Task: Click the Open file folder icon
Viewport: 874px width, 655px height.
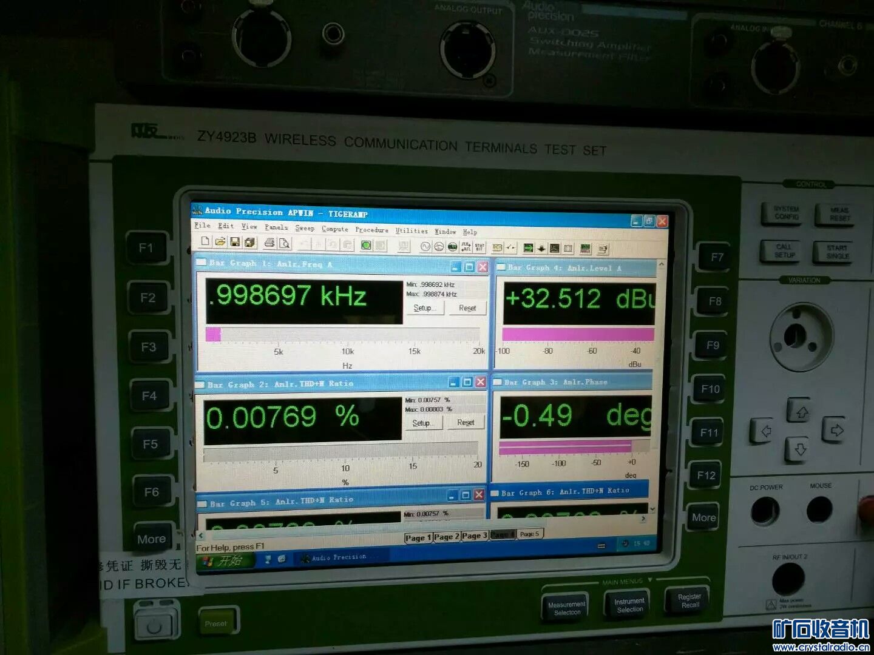Action: [220, 241]
